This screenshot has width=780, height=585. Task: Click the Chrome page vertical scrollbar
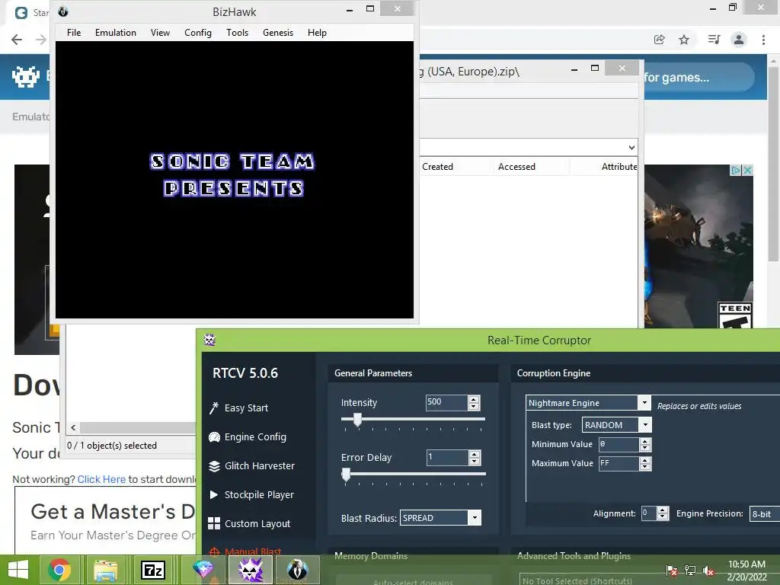(773, 165)
